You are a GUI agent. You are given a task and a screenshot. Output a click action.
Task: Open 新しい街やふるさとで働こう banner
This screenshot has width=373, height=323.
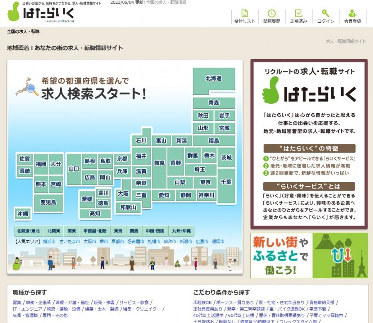(309, 255)
